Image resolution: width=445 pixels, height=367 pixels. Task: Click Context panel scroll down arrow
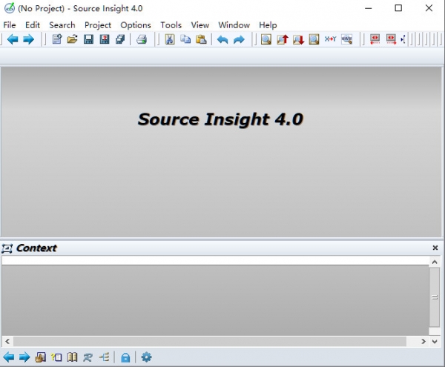(435, 341)
